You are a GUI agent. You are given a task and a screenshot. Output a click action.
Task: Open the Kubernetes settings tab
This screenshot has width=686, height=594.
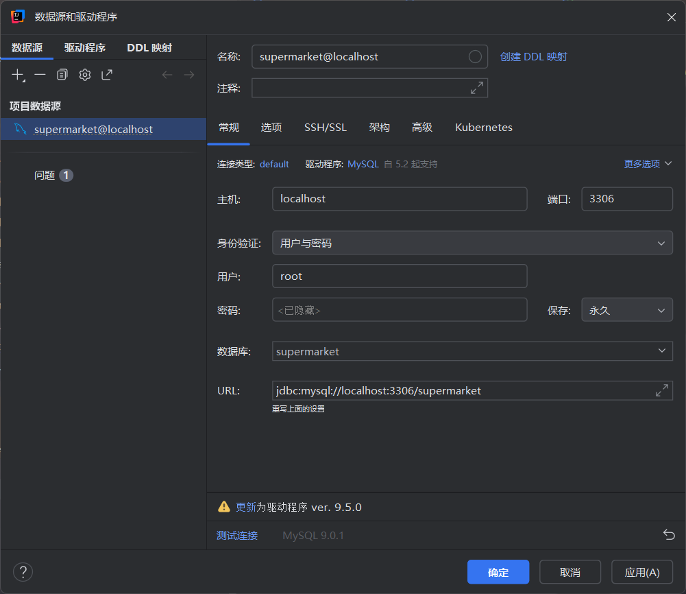483,128
